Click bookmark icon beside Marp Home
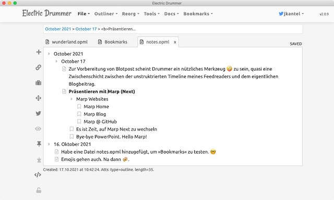This screenshot has height=200, width=334. (79, 107)
